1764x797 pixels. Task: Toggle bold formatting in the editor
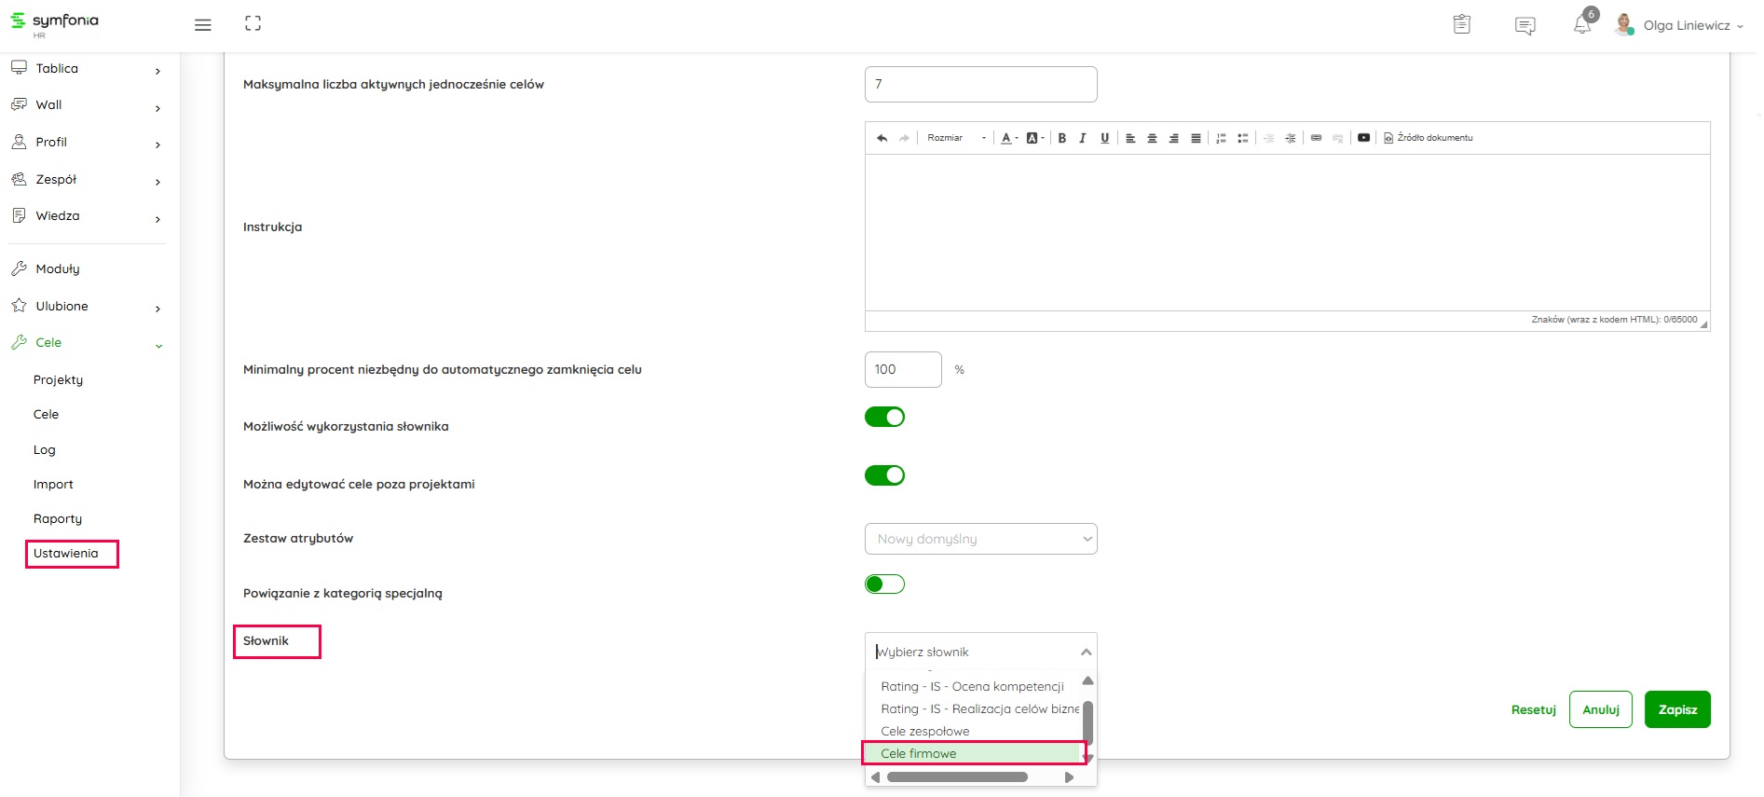point(1061,138)
